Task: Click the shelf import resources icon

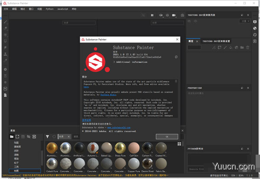Action: click(x=34, y=136)
